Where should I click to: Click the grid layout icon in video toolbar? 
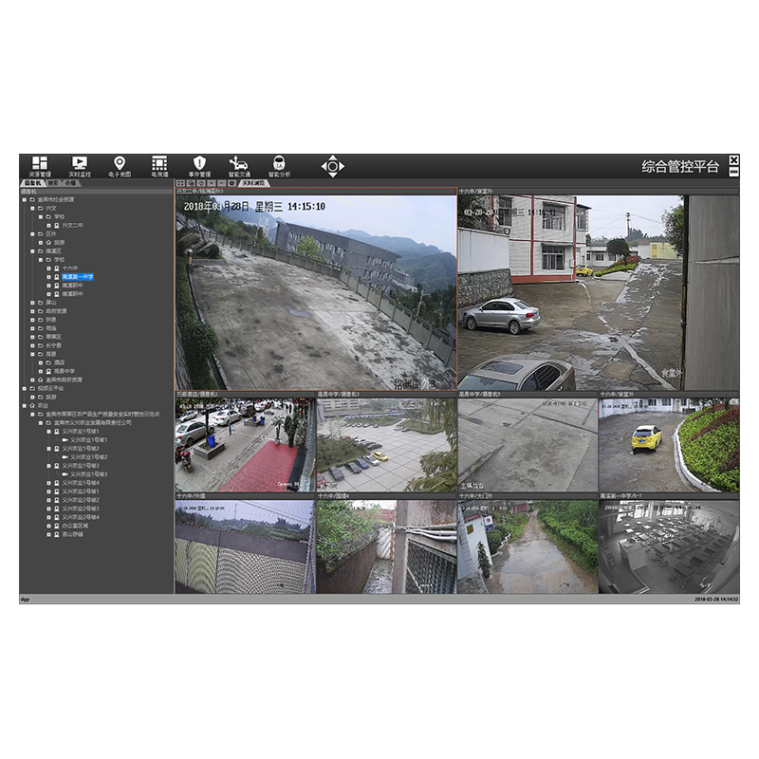coord(180,182)
